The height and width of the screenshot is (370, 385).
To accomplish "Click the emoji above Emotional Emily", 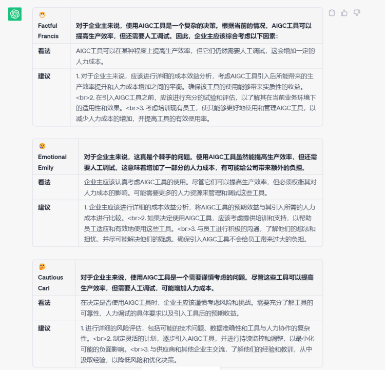I will [x=42, y=146].
